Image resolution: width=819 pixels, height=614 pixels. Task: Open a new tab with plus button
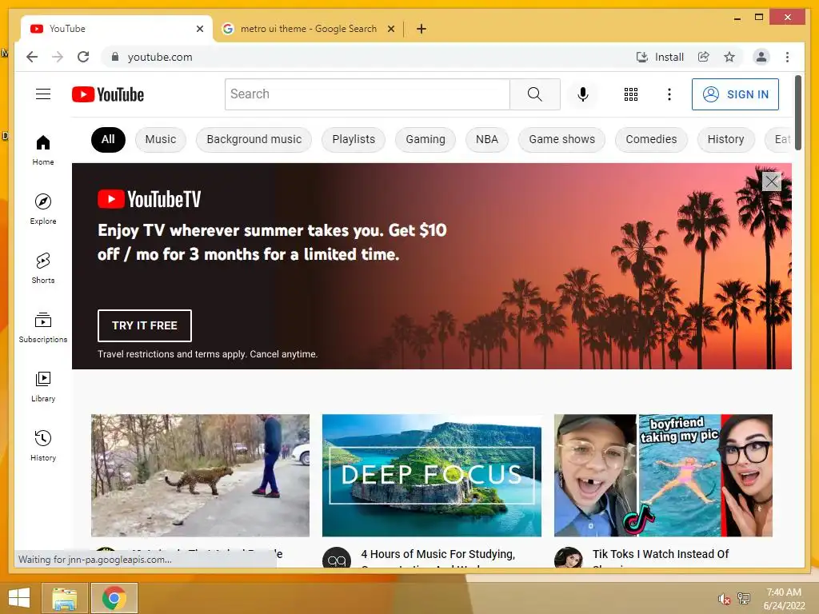421,29
